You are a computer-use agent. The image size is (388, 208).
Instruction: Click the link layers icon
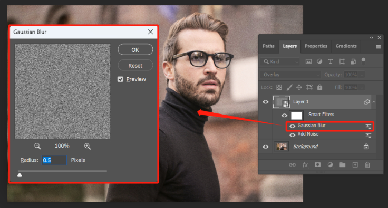click(292, 165)
